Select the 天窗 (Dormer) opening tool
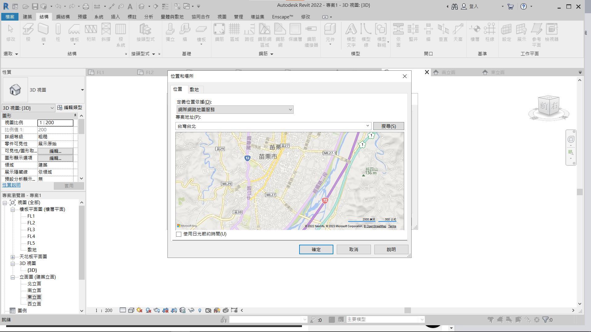591x332 pixels. click(458, 33)
